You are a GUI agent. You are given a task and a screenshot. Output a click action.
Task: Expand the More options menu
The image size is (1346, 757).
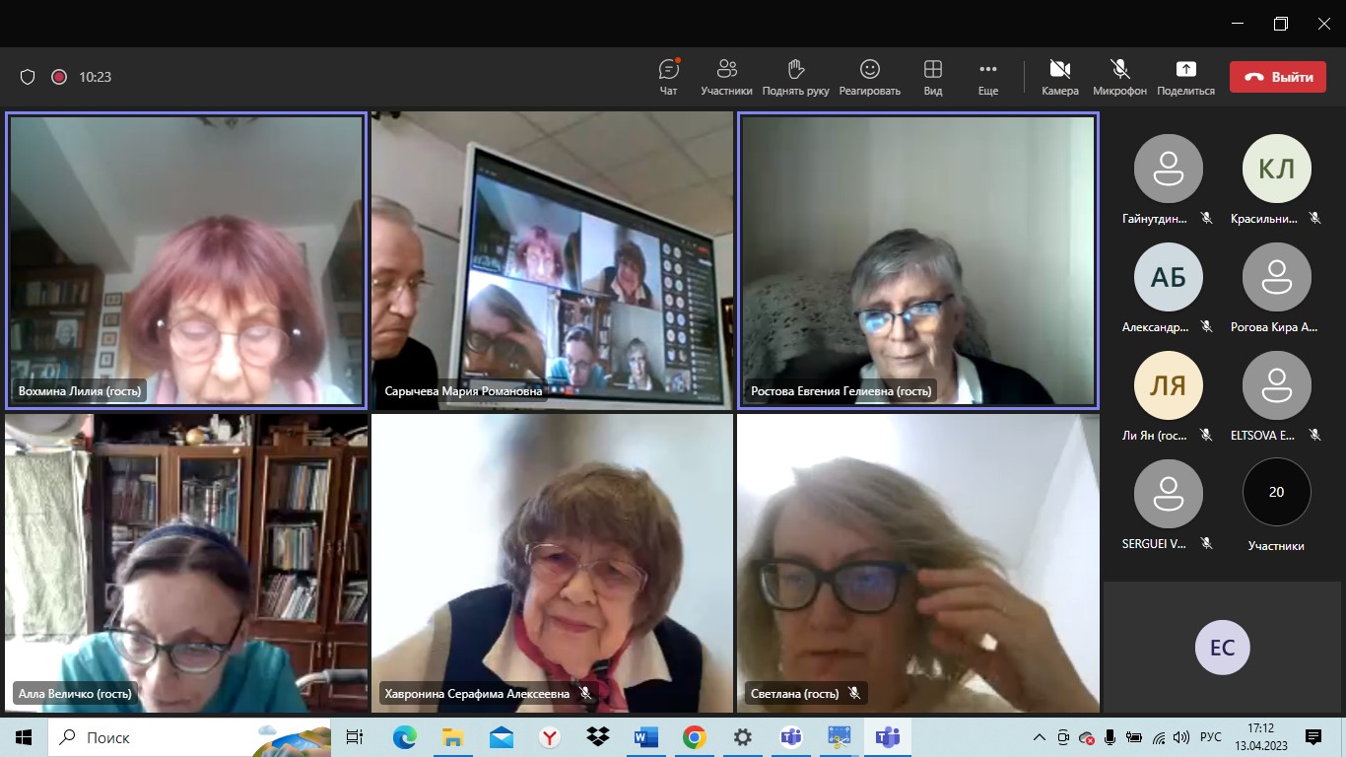click(x=987, y=77)
